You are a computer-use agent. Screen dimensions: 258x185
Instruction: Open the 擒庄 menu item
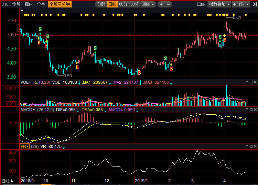point(29,4)
